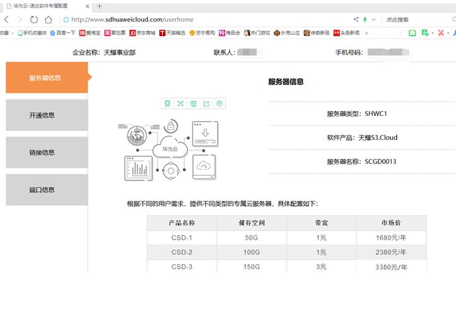Select 开通信息 sidebar tab
Image resolution: width=456 pixels, height=309 pixels.
pos(47,115)
